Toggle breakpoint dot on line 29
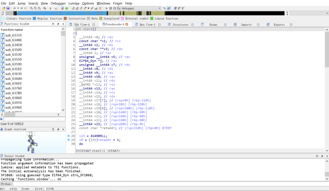This screenshot has height=191, width=329. (69, 140)
